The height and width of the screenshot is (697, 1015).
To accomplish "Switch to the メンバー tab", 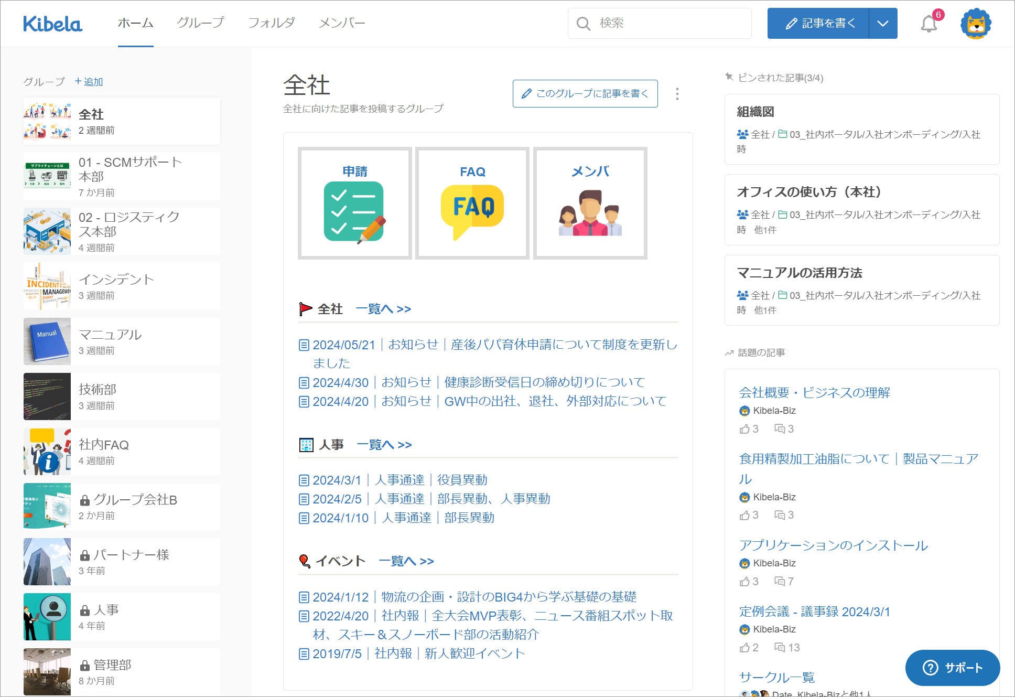I will click(342, 24).
